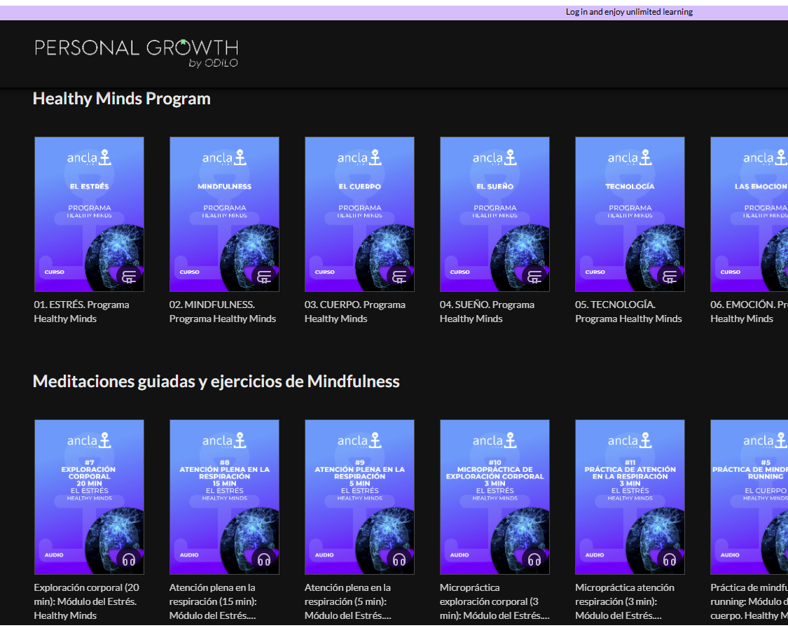Click the Personal Growth by ODILO logo
The height and width of the screenshot is (635, 788).
(x=137, y=53)
